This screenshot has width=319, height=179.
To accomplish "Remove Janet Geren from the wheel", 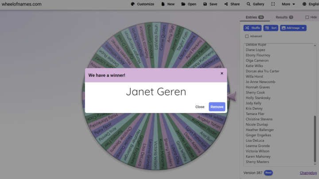I will tap(217, 107).
